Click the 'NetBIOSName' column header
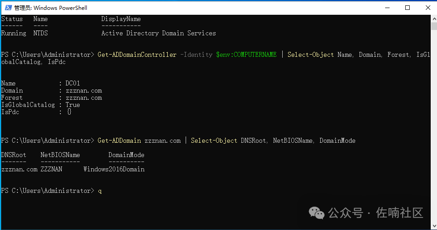This screenshot has height=230, width=437. click(x=60, y=155)
